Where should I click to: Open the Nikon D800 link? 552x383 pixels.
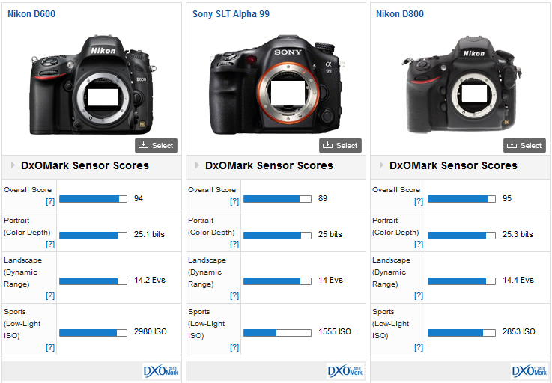tap(400, 14)
